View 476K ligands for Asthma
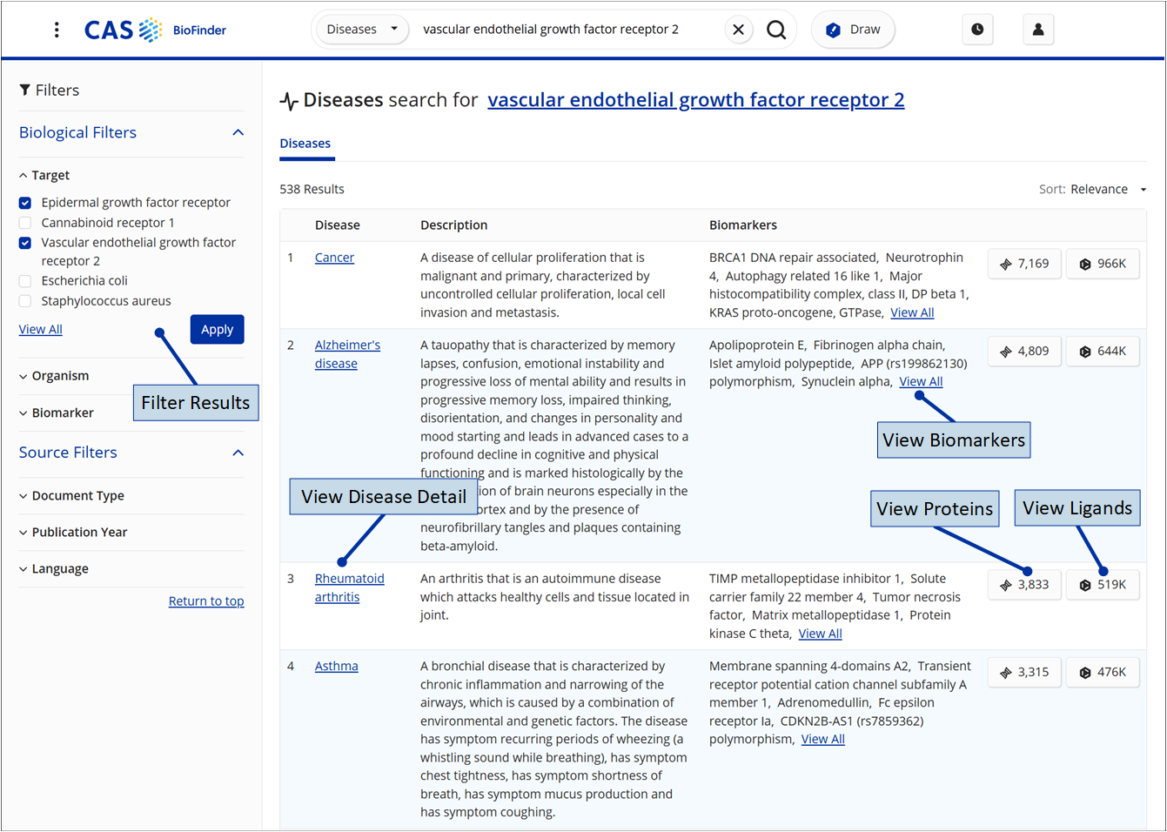Image resolution: width=1167 pixels, height=832 pixels. click(1103, 673)
